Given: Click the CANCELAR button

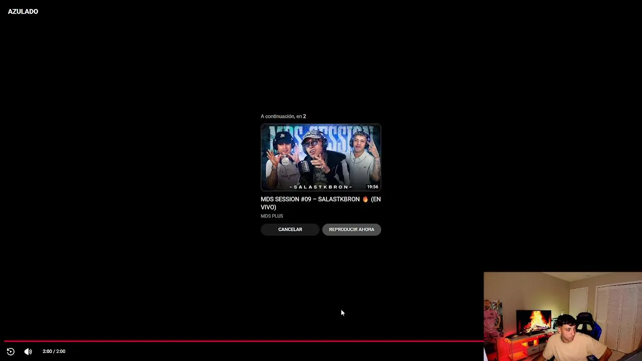Looking at the screenshot, I should [290, 230].
